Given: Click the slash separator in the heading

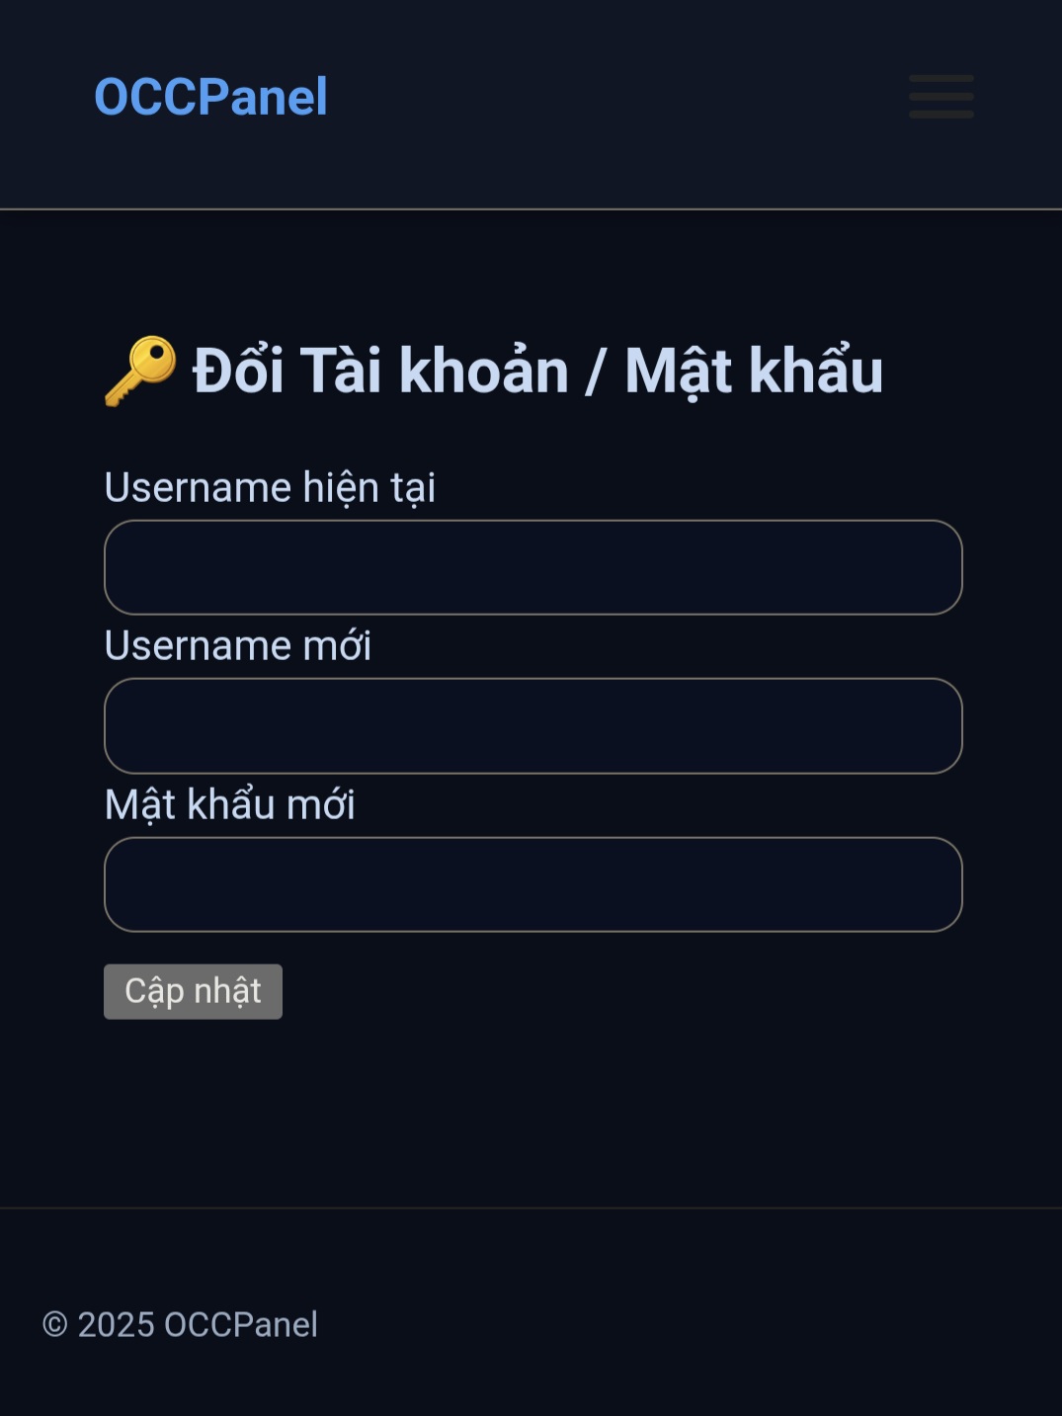Looking at the screenshot, I should click(595, 372).
